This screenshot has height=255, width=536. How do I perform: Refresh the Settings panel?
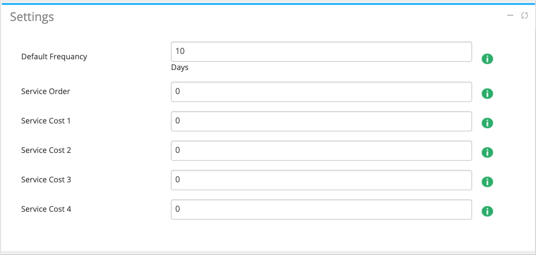pyautogui.click(x=524, y=16)
